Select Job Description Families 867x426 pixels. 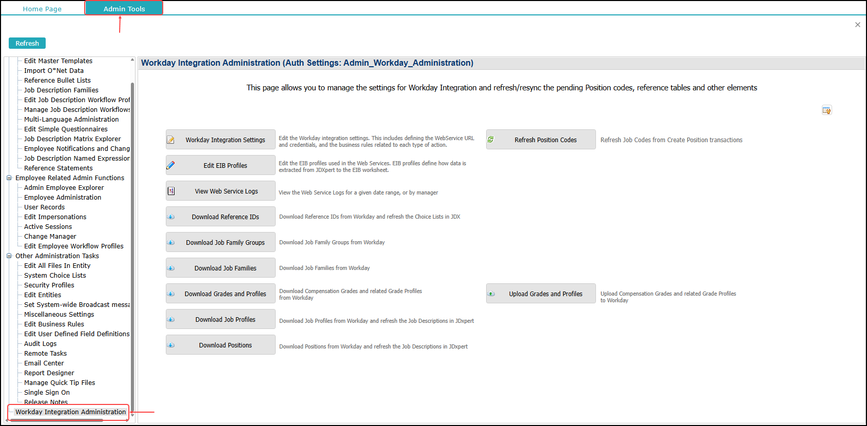(61, 90)
